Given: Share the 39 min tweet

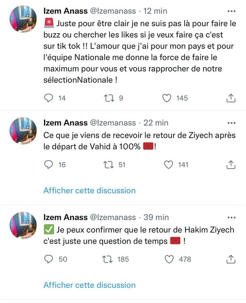Looking at the screenshot, I should click(231, 259).
